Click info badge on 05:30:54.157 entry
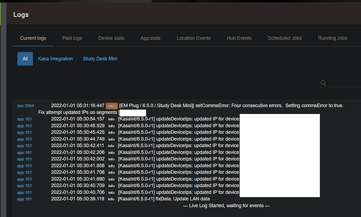Image resolution: width=361 pixels, height=217 pixels. coord(111,119)
